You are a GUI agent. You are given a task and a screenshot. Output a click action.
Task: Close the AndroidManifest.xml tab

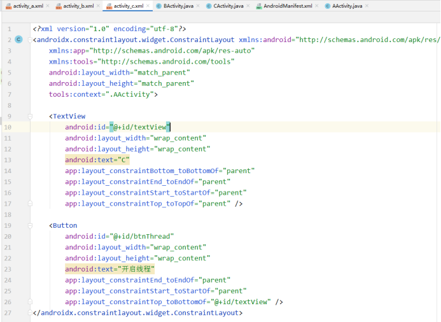pyautogui.click(x=317, y=6)
